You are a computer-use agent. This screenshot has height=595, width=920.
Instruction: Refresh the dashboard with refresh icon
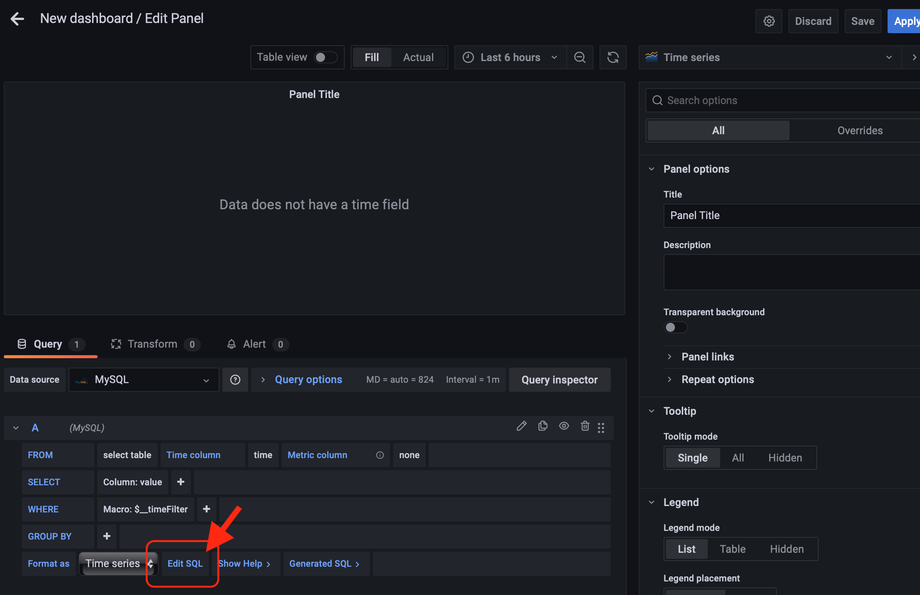coord(613,57)
